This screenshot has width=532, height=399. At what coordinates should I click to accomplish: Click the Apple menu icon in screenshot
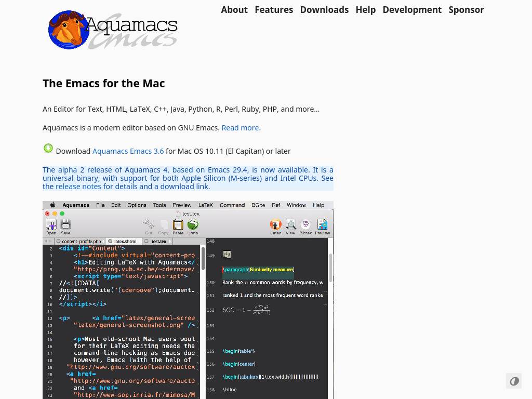point(52,205)
